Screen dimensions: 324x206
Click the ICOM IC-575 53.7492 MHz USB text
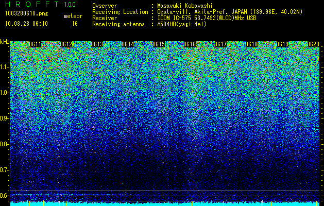(x=207, y=18)
